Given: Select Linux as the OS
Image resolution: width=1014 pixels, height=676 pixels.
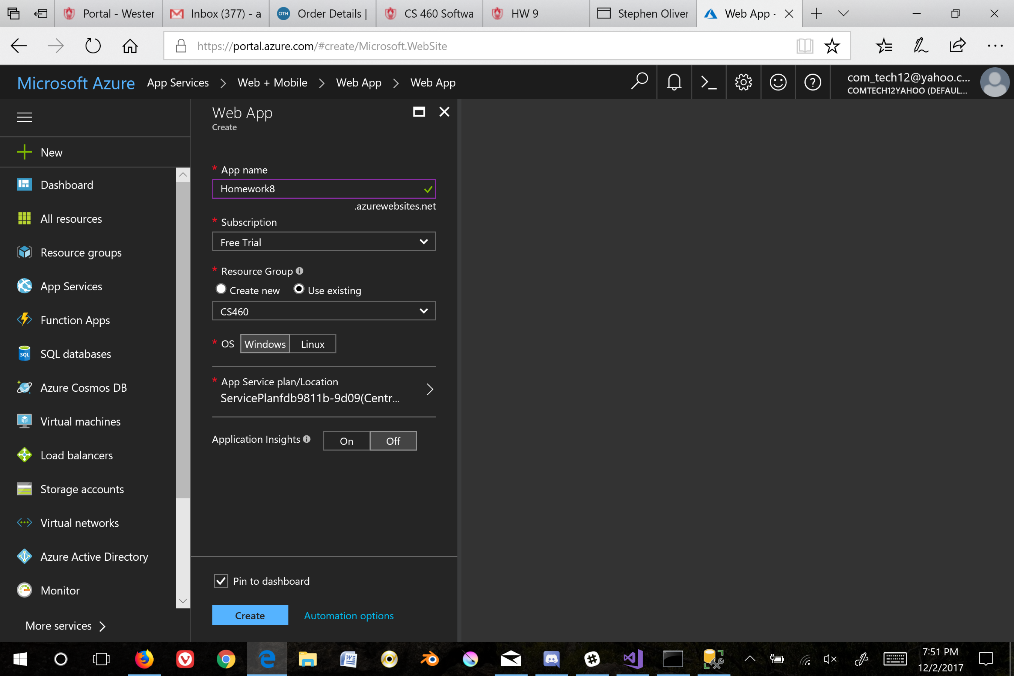Looking at the screenshot, I should tap(312, 344).
